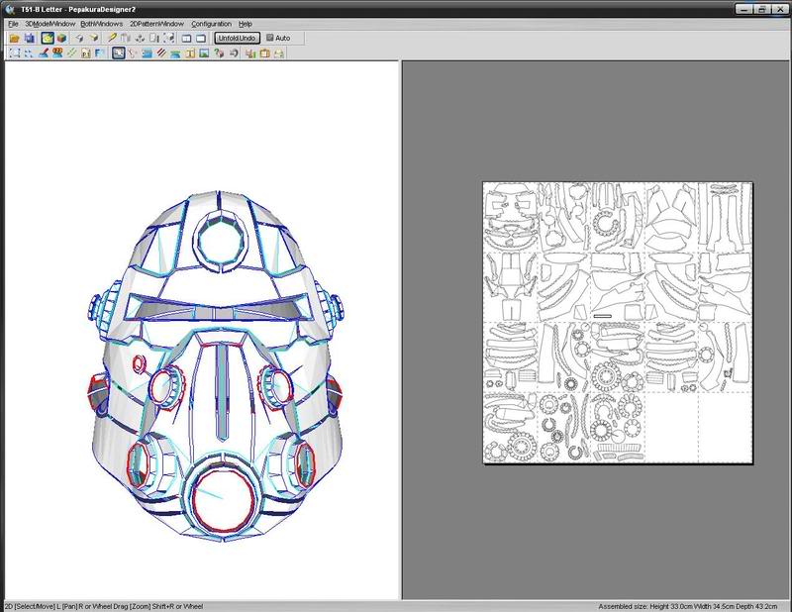The image size is (792, 612).
Task: Open the 3DModelWindow menu
Action: tap(50, 24)
